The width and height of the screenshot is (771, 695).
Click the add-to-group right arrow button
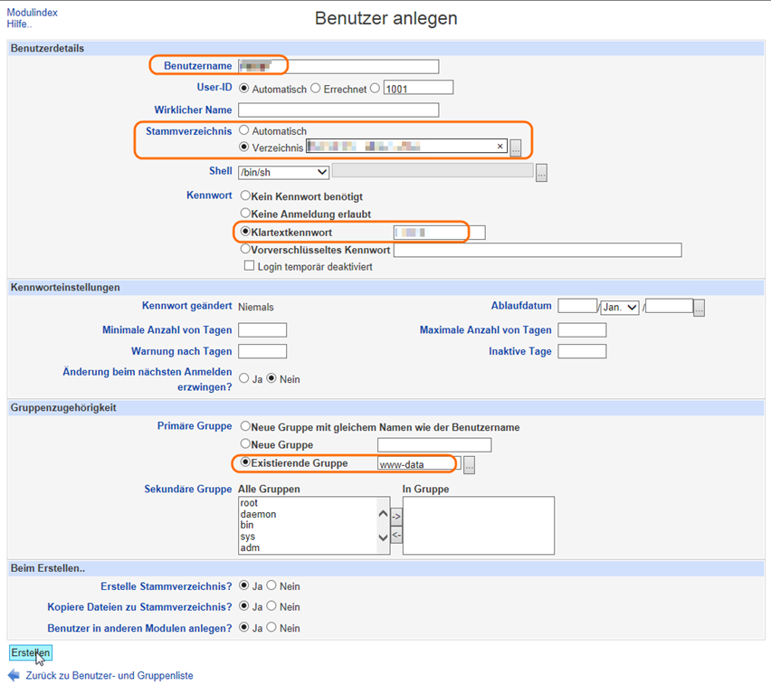click(x=396, y=516)
